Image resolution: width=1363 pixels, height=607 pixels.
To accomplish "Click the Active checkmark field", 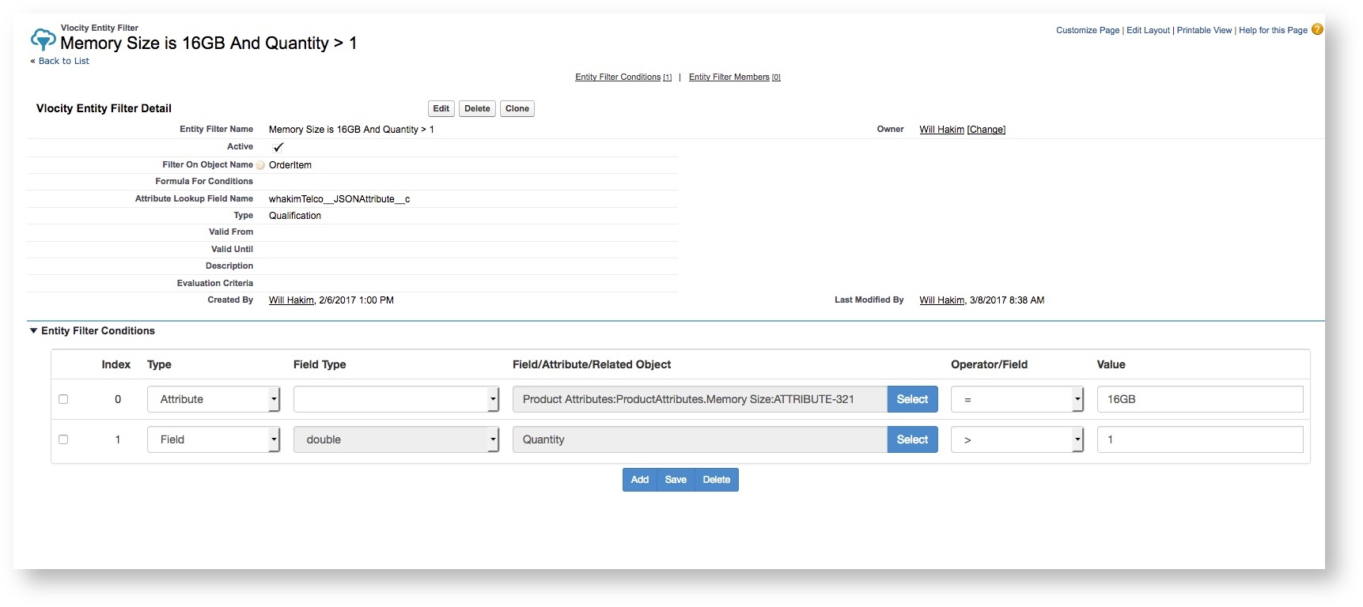I will (278, 147).
